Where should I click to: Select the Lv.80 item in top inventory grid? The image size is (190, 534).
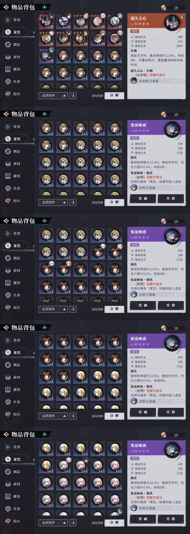pyautogui.click(x=115, y=39)
